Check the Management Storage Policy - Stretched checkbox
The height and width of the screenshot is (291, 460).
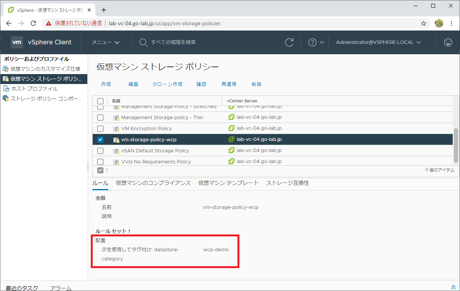(100, 107)
